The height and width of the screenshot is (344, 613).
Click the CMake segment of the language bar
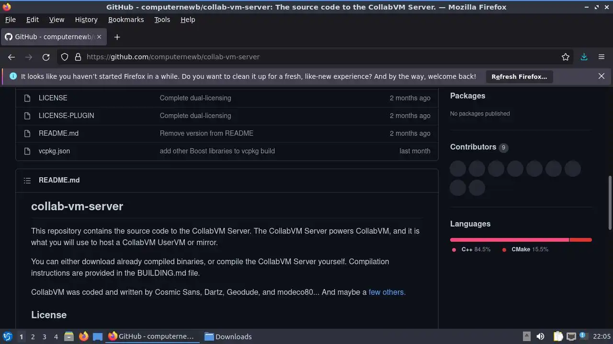[581, 240]
